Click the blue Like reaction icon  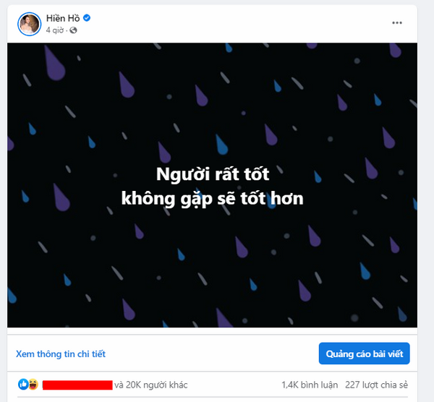23,385
